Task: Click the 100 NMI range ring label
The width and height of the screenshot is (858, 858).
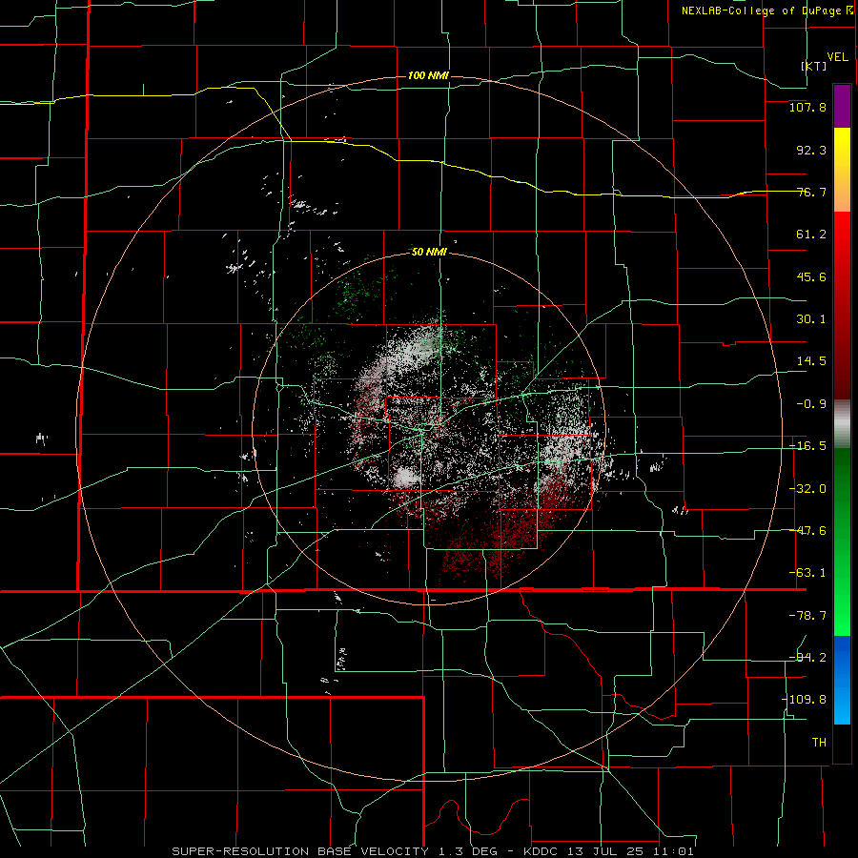Action: [428, 75]
